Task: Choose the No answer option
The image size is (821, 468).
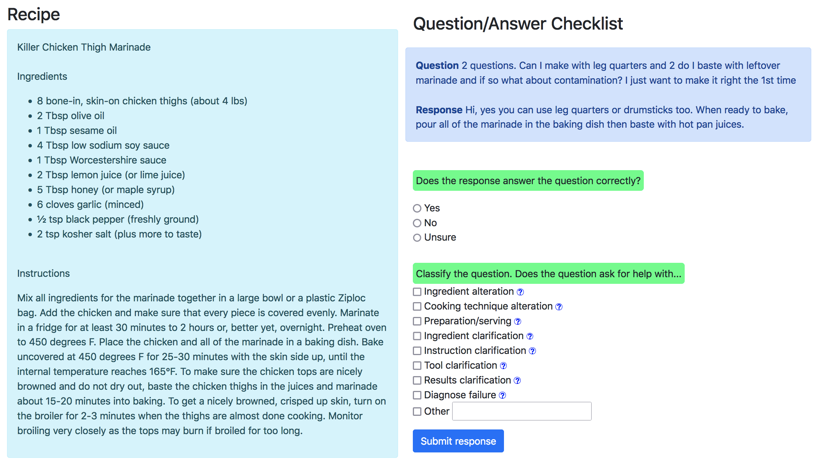Action: (x=417, y=223)
